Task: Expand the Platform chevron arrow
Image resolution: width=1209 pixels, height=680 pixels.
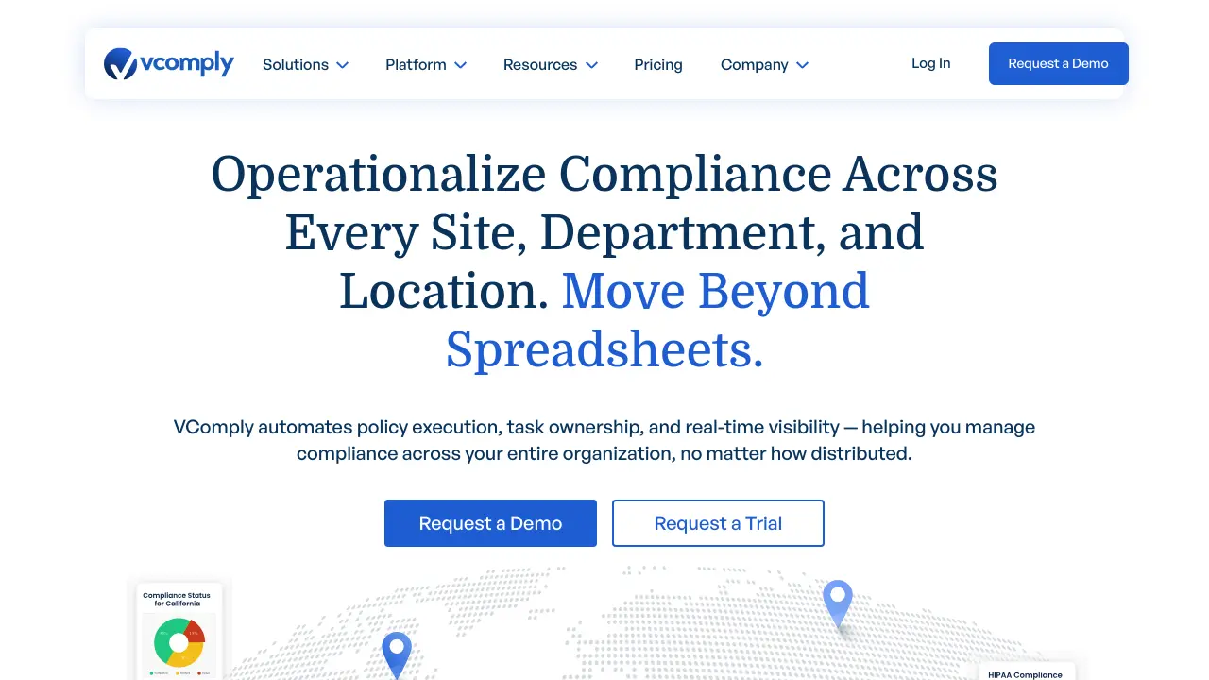Action: pyautogui.click(x=461, y=65)
